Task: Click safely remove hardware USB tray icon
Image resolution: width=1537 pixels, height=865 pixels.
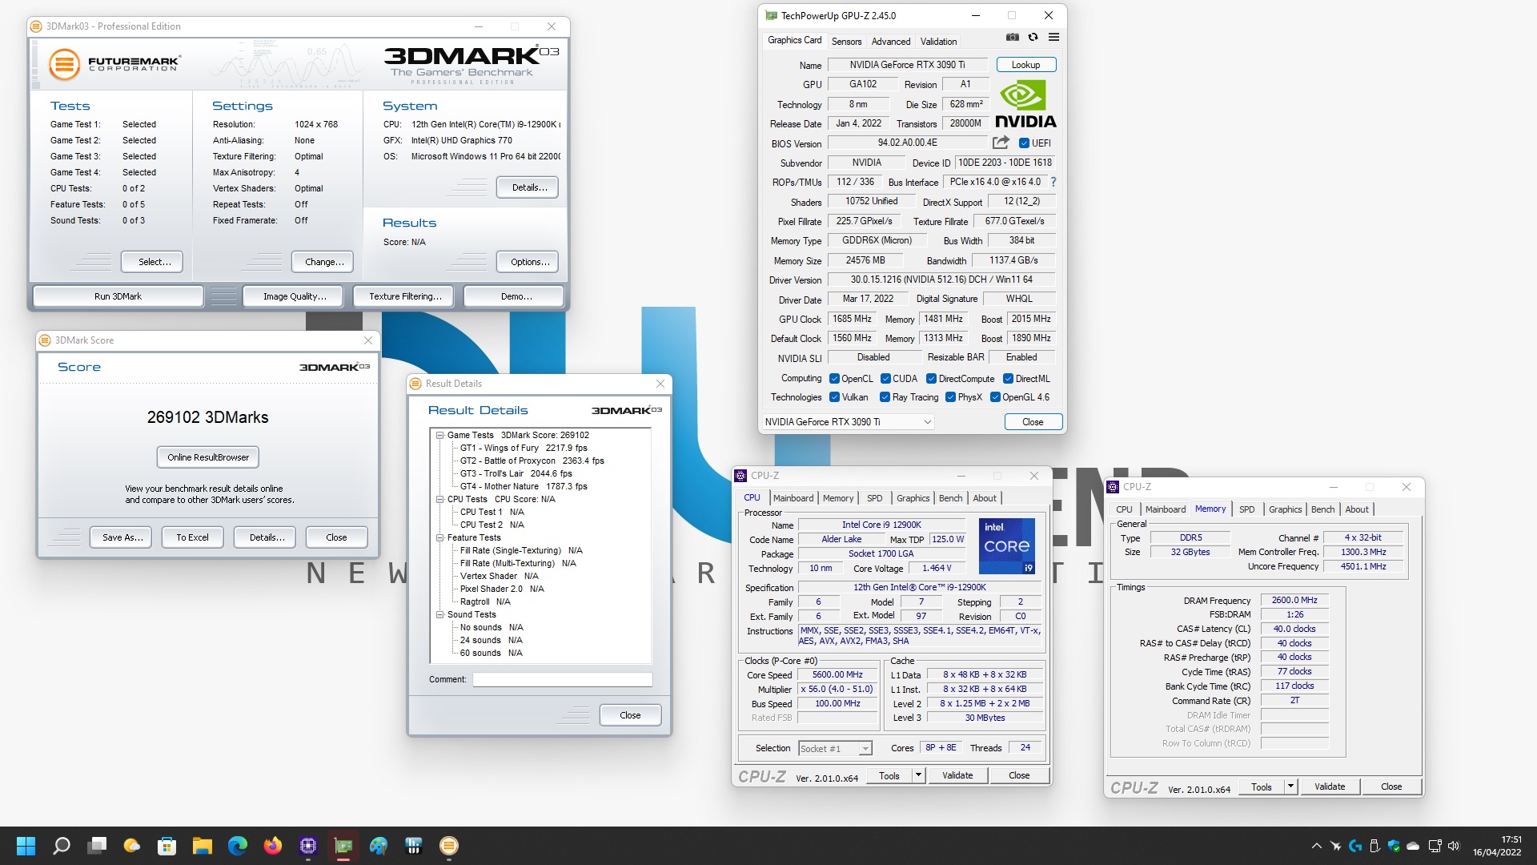Action: pos(1374,846)
